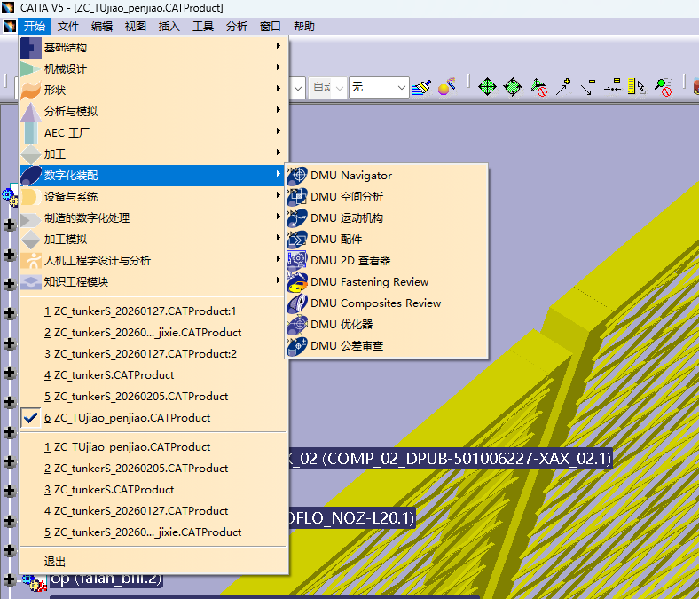Click the green circular snap icon

513,87
